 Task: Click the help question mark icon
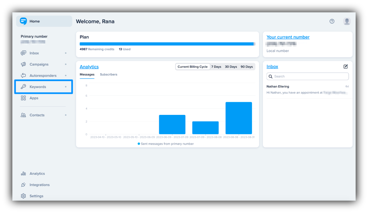coord(332,21)
